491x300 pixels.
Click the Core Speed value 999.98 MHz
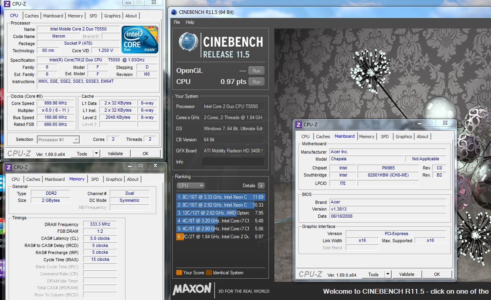[x=56, y=103]
